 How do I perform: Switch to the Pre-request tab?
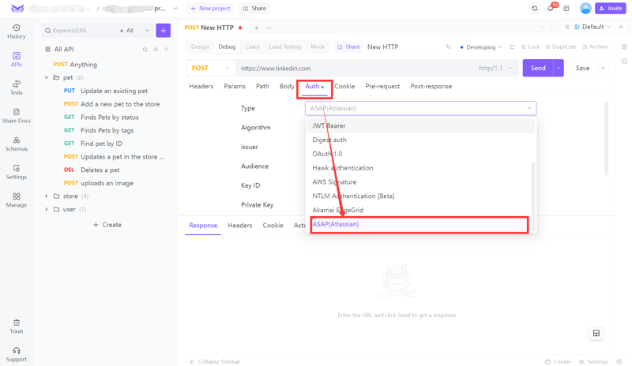click(382, 86)
